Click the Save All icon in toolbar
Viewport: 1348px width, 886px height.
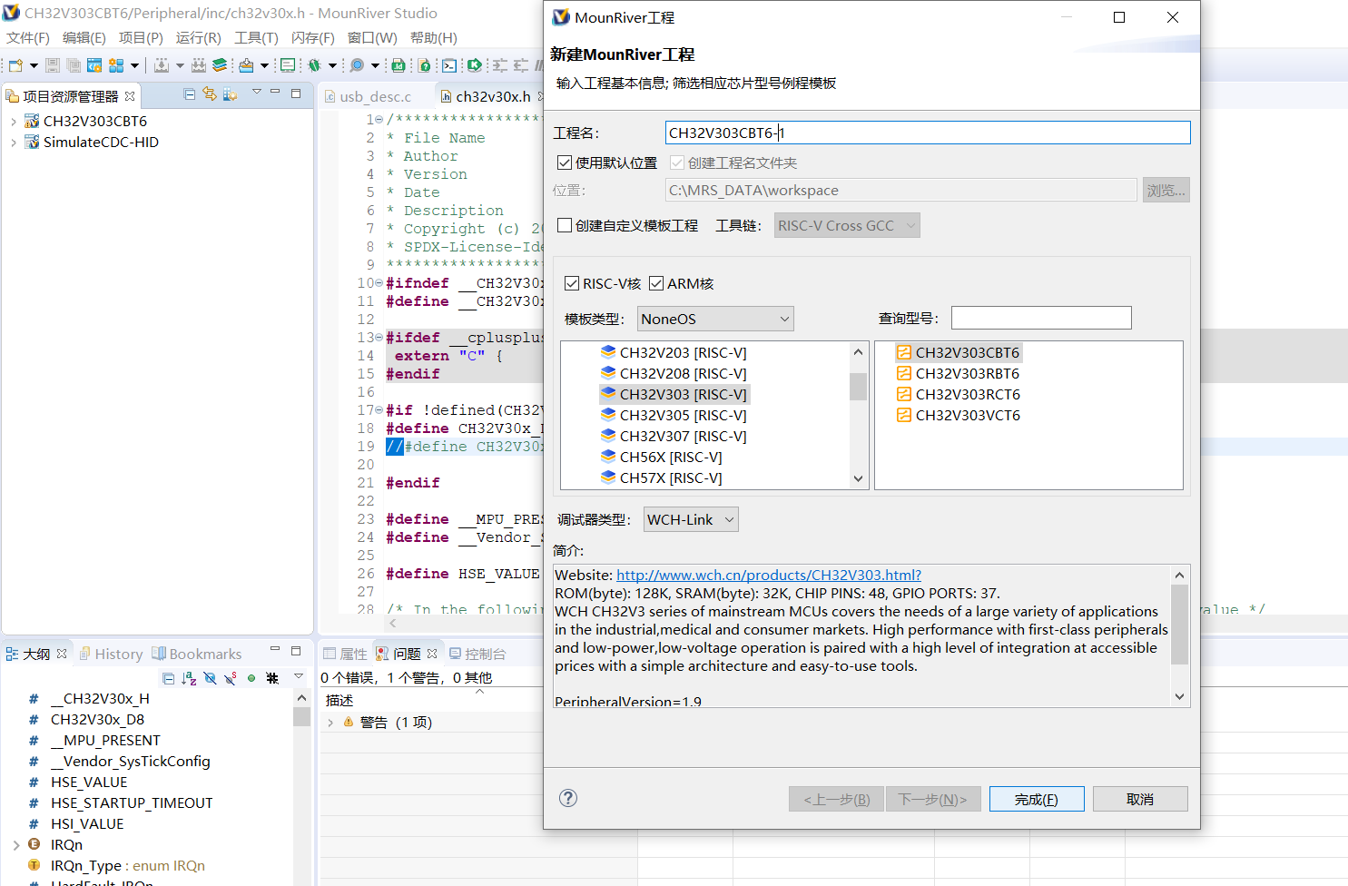(74, 65)
